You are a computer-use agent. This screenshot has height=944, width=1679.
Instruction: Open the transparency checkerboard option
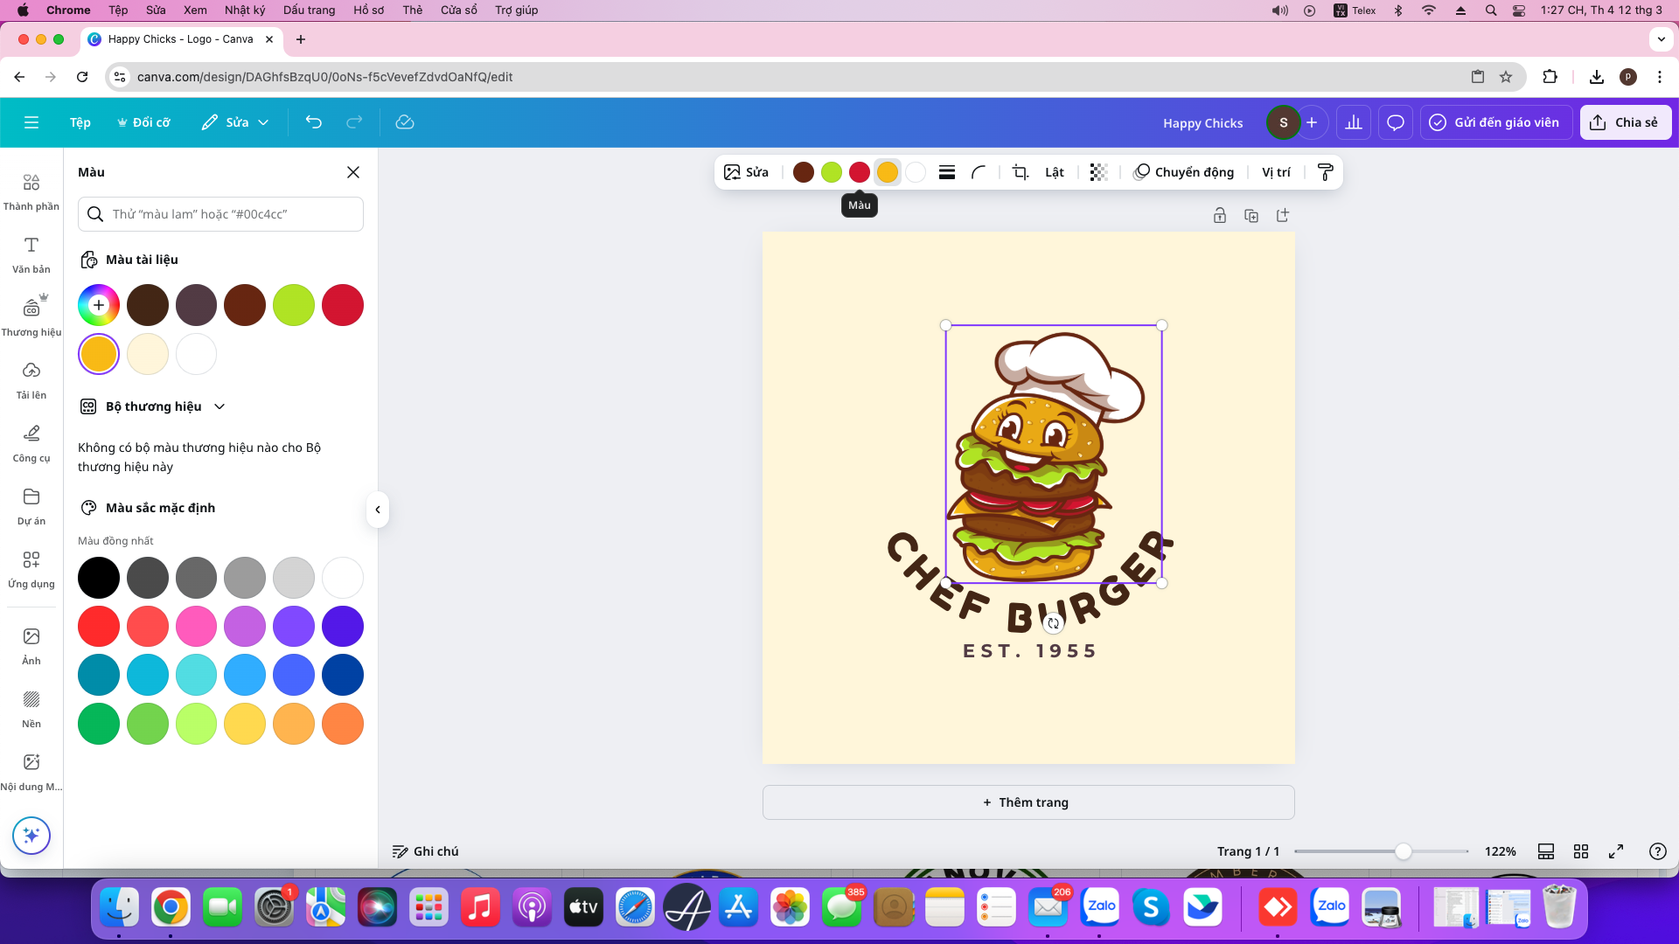pos(1099,172)
